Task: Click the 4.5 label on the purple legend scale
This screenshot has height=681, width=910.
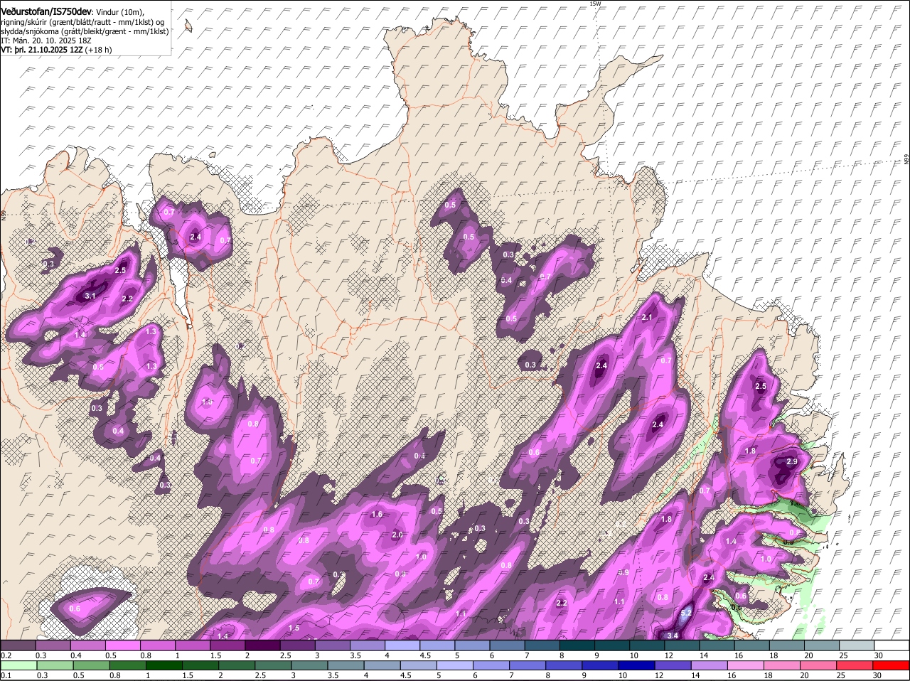Action: click(x=424, y=655)
